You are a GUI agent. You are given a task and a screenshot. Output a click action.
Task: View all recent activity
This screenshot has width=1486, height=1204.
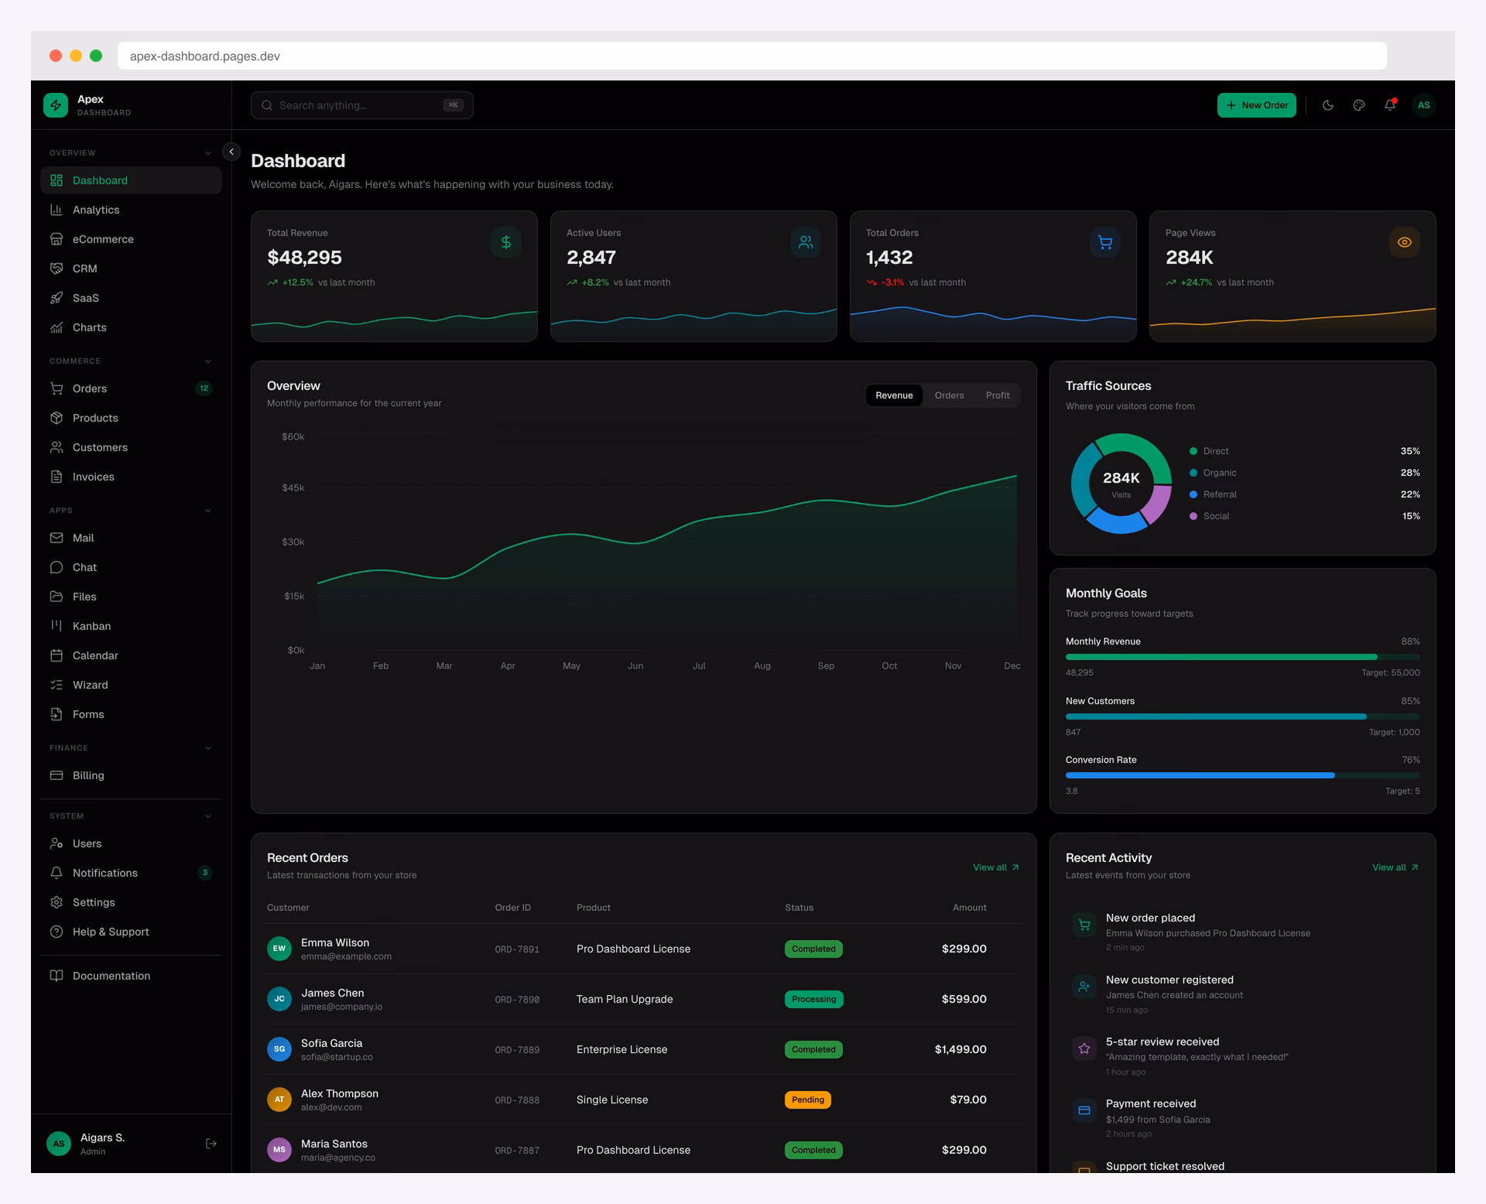1395,867
